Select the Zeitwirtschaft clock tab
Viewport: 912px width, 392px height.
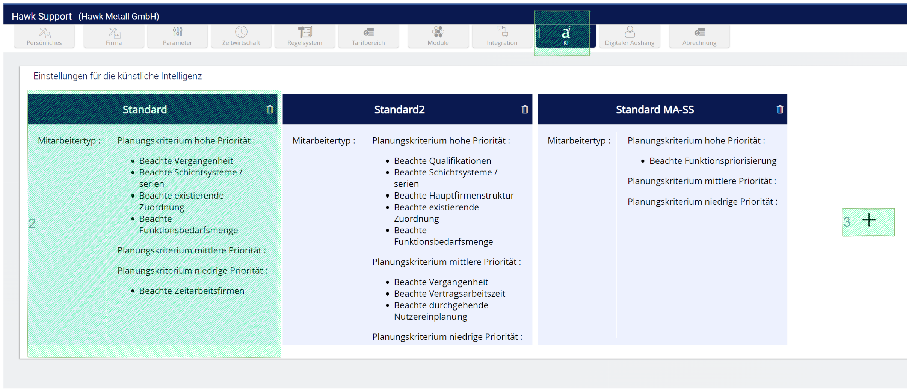point(241,36)
